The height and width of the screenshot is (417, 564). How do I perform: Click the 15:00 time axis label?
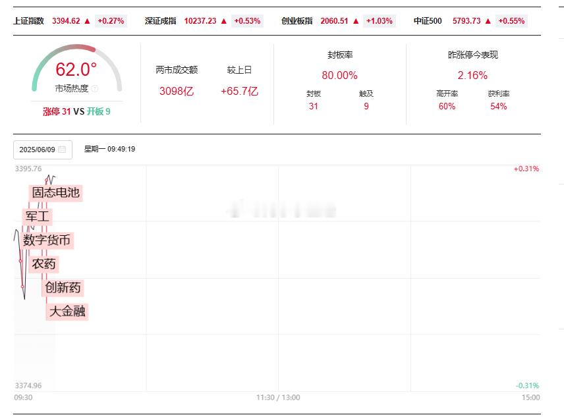pos(531,398)
